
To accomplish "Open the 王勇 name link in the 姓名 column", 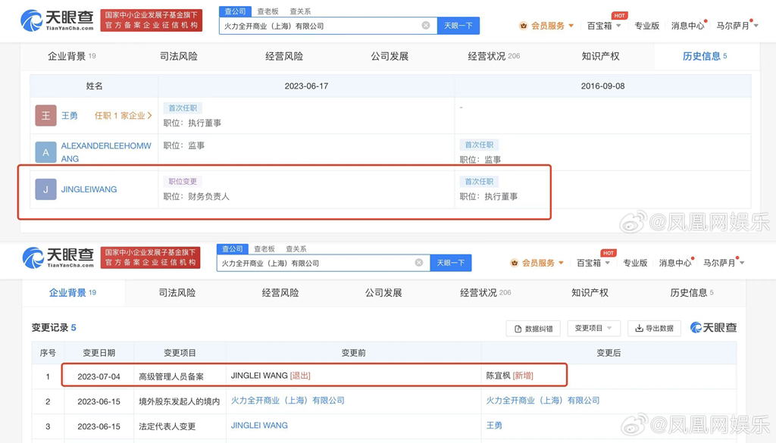I will click(69, 115).
